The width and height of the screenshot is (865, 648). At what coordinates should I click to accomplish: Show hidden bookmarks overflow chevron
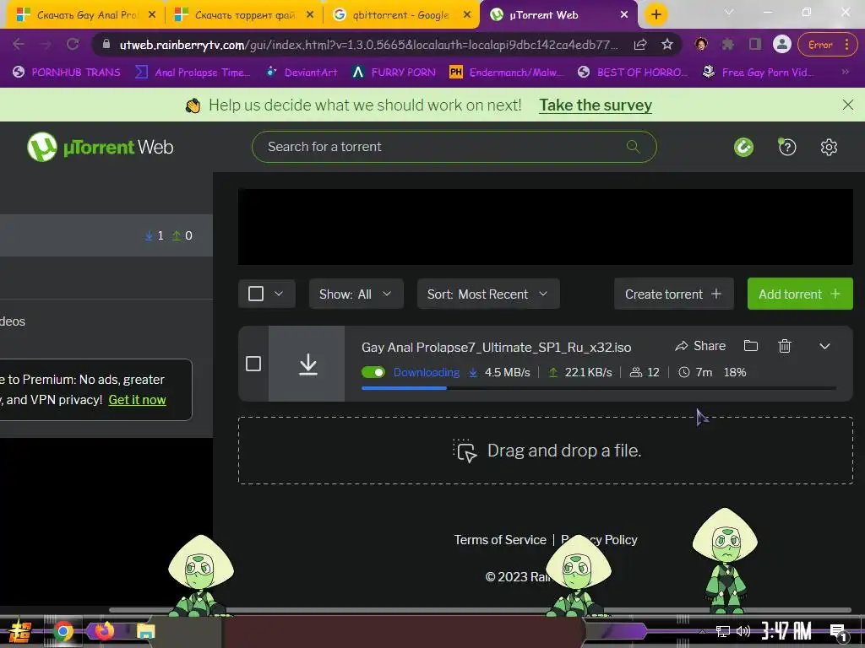(845, 72)
